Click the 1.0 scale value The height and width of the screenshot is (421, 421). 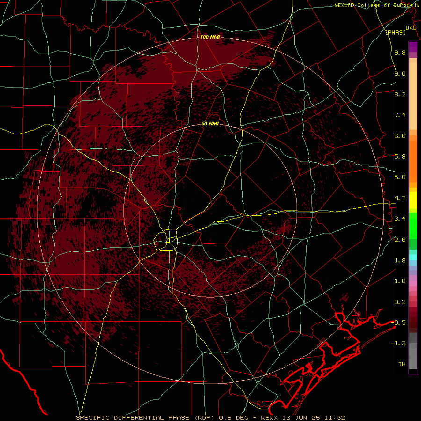(x=400, y=281)
